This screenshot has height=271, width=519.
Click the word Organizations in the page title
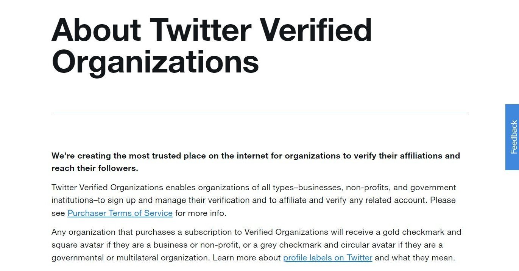pyautogui.click(x=155, y=62)
